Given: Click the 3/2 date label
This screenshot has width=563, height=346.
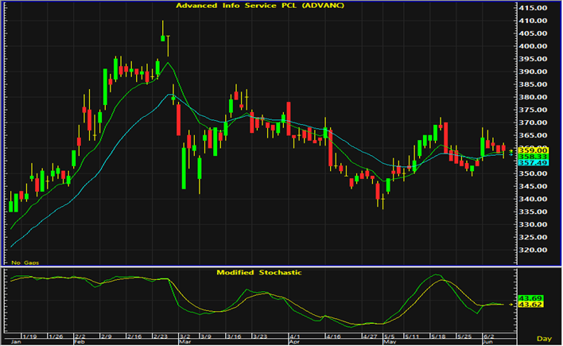Looking at the screenshot, I should [x=185, y=336].
